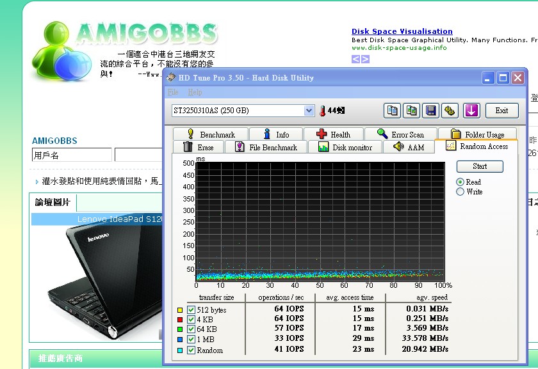Click the purple down-arrow icon

click(471, 111)
